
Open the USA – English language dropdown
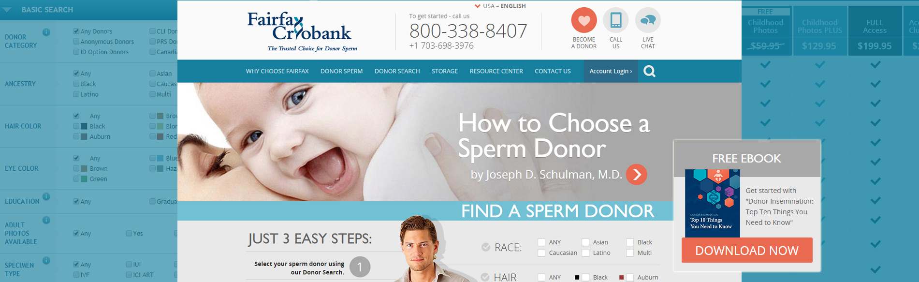click(x=500, y=6)
